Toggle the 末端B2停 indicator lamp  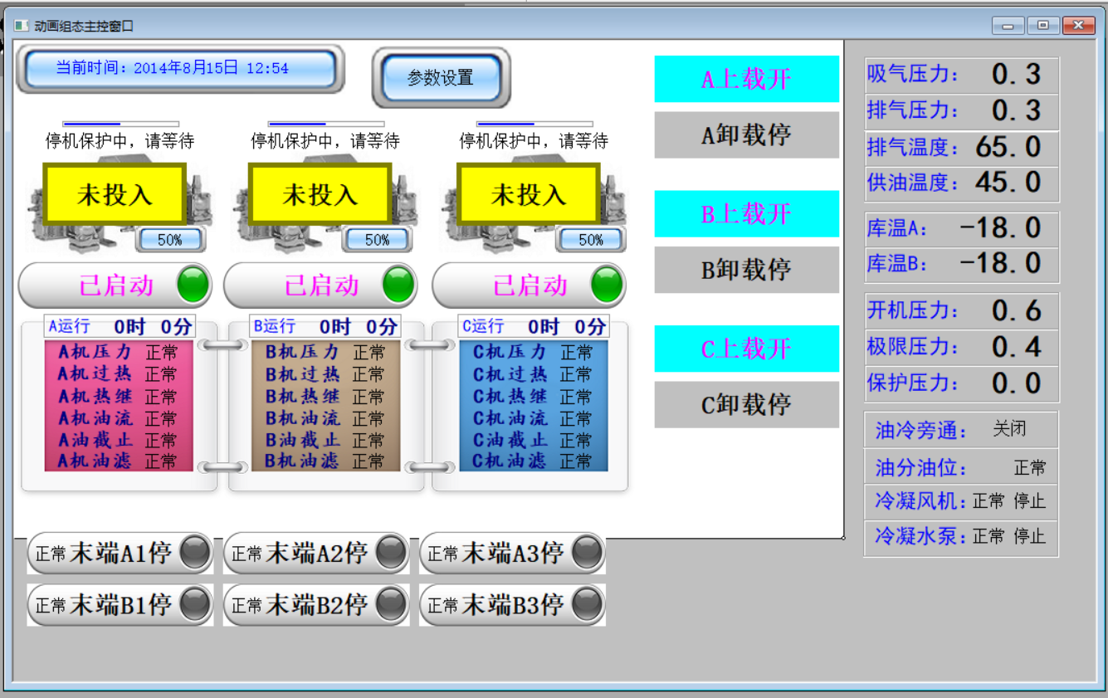pos(392,604)
